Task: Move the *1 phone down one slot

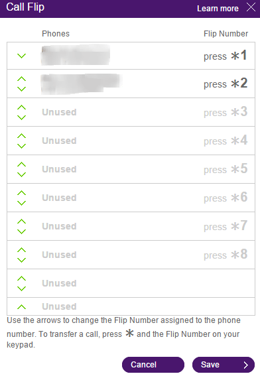Action: [x=22, y=56]
